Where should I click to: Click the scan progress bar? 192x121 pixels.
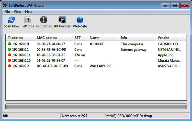(96, 106)
